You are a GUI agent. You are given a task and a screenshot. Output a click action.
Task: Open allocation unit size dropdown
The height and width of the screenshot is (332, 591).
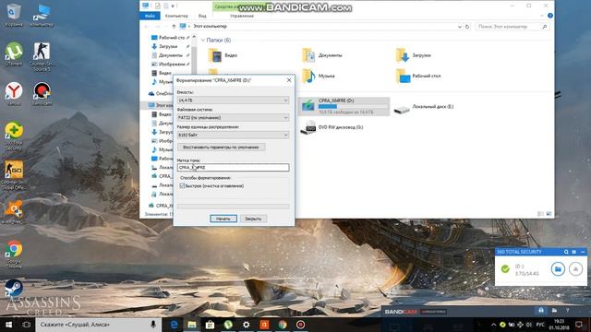pyautogui.click(x=233, y=135)
